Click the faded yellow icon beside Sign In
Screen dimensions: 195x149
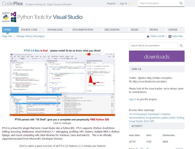coord(132,3)
